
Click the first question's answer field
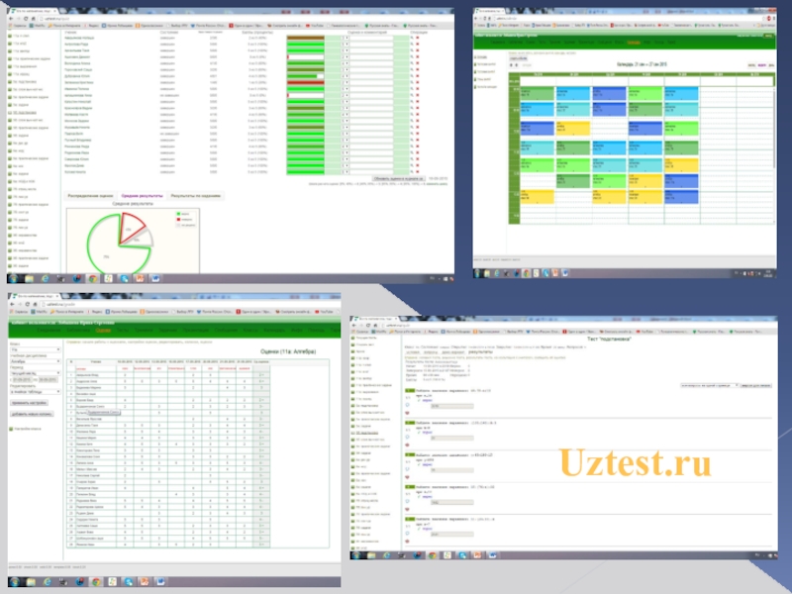(x=452, y=406)
